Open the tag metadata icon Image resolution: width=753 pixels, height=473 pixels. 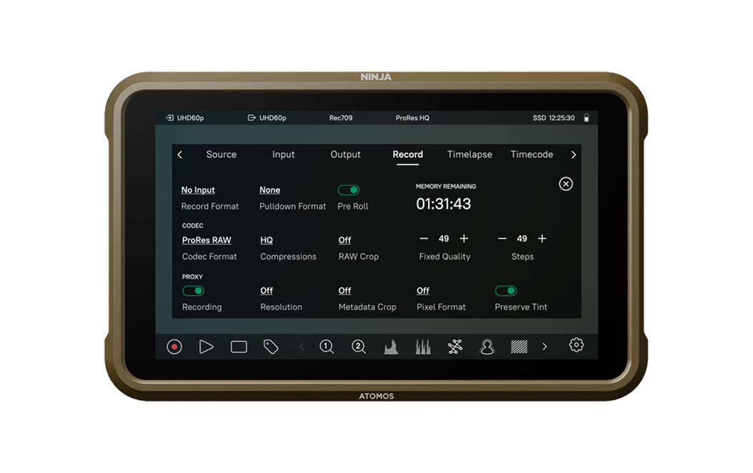coord(271,347)
